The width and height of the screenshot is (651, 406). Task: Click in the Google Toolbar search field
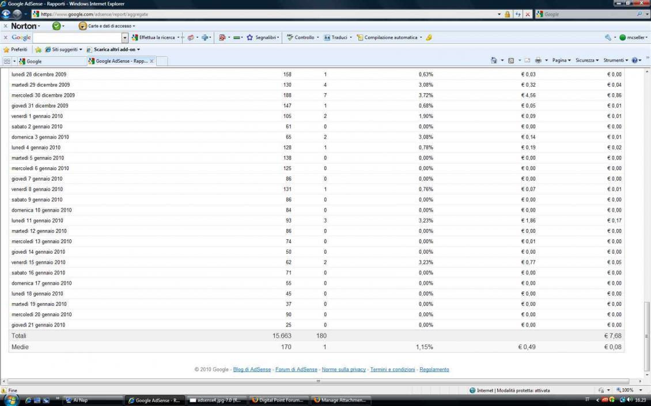click(77, 37)
